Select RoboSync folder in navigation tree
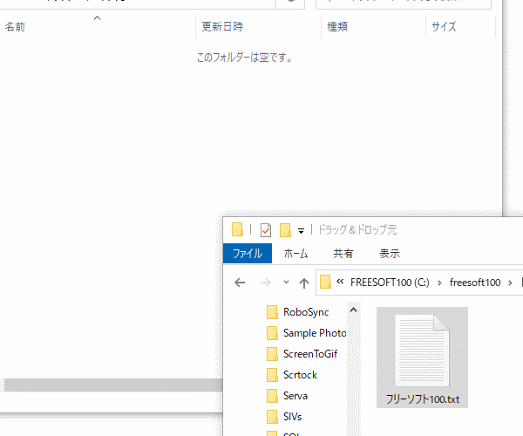Image resolution: width=523 pixels, height=436 pixels. 306,312
